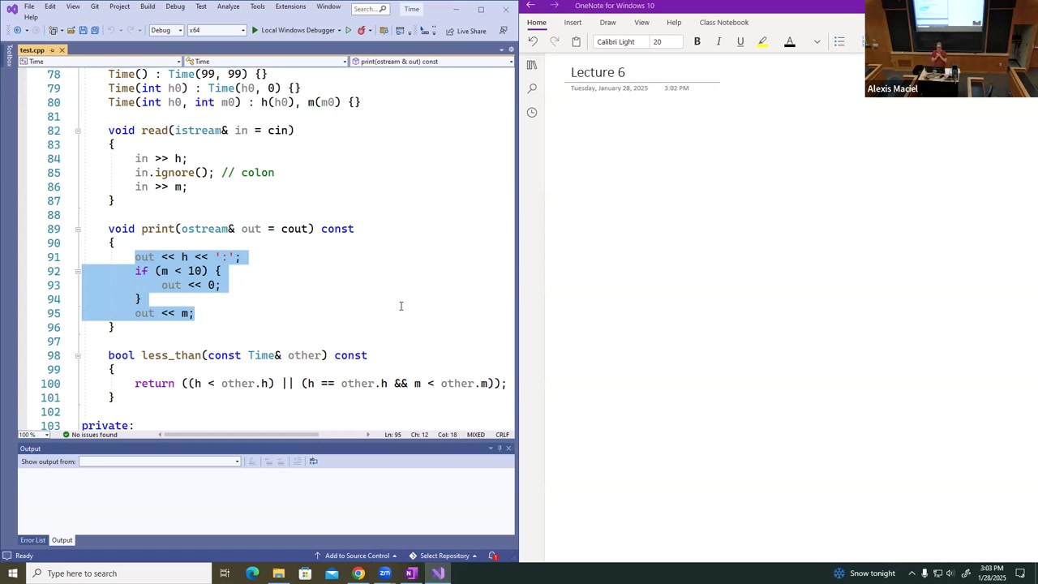The image size is (1038, 584).
Task: Open the x64 platform dropdown
Action: [217, 31]
